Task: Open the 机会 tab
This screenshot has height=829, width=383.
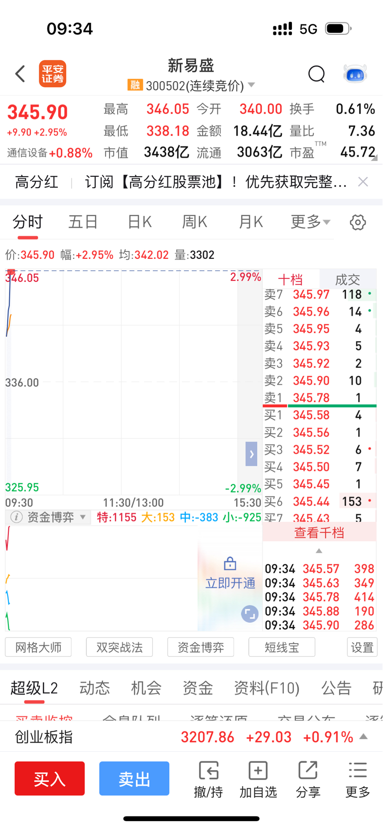Action: coord(146,688)
